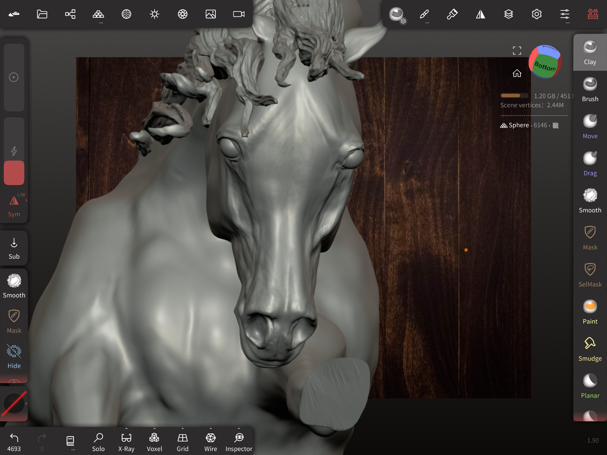Toggle symmetry with the Sym control
The height and width of the screenshot is (455, 607).
(14, 204)
